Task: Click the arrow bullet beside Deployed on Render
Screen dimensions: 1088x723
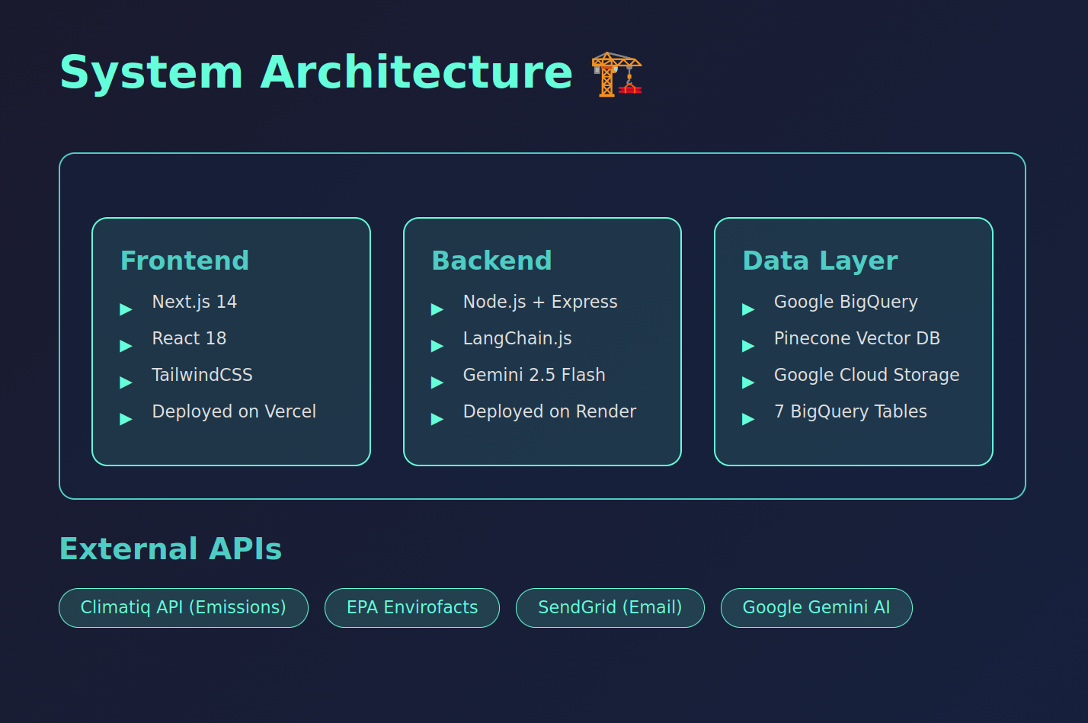Action: pyautogui.click(x=437, y=419)
